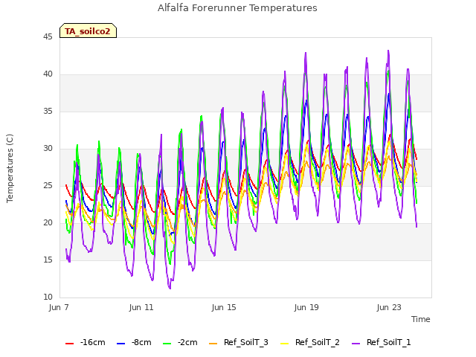Toggle the -16cm legend entry

click(86, 342)
